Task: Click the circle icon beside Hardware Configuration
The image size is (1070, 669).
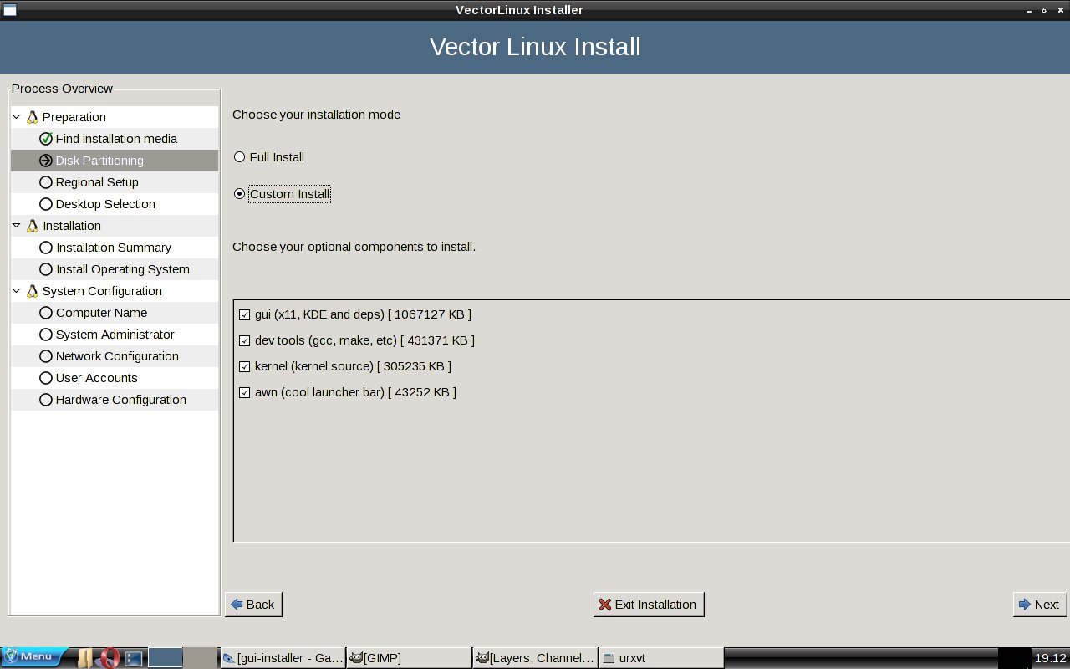Action: click(x=46, y=400)
